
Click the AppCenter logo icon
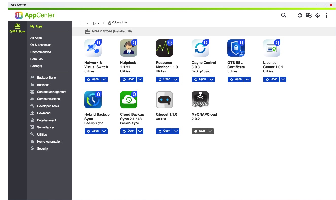(19, 15)
